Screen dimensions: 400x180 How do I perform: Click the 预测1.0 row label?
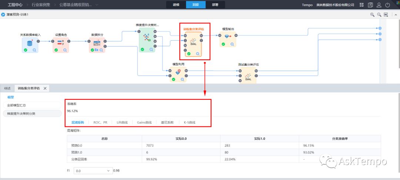(77, 153)
